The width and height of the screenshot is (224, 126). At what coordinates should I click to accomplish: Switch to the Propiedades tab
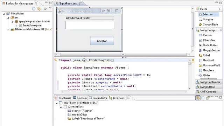98,98
